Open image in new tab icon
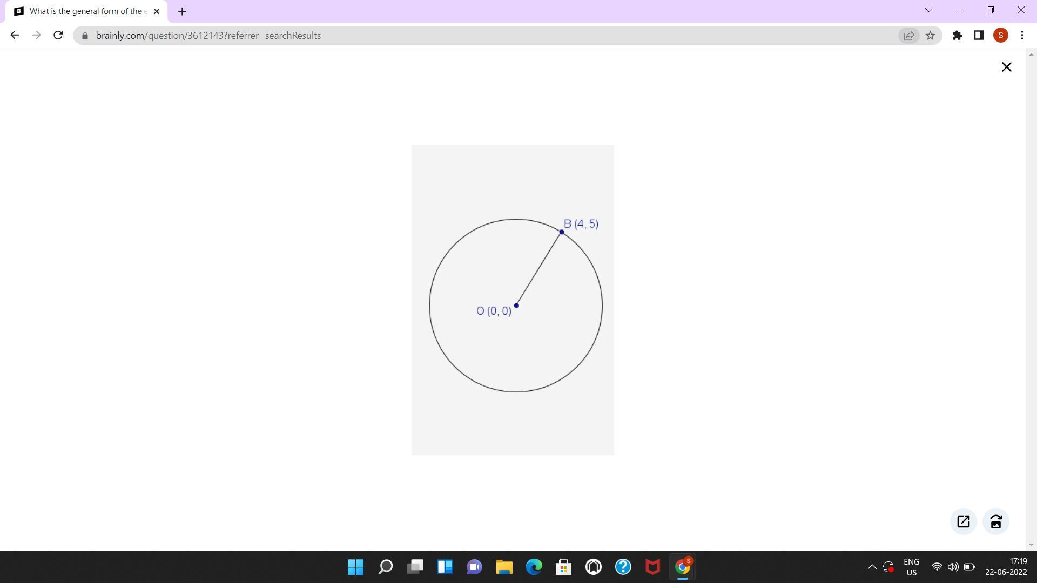This screenshot has height=583, width=1037. point(963,521)
